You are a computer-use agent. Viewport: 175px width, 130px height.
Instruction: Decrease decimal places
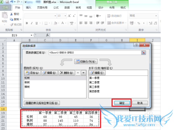(155, 23)
